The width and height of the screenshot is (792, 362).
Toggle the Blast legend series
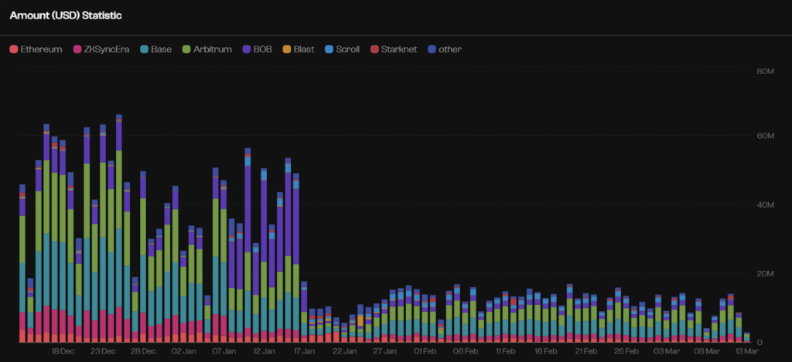(x=298, y=49)
